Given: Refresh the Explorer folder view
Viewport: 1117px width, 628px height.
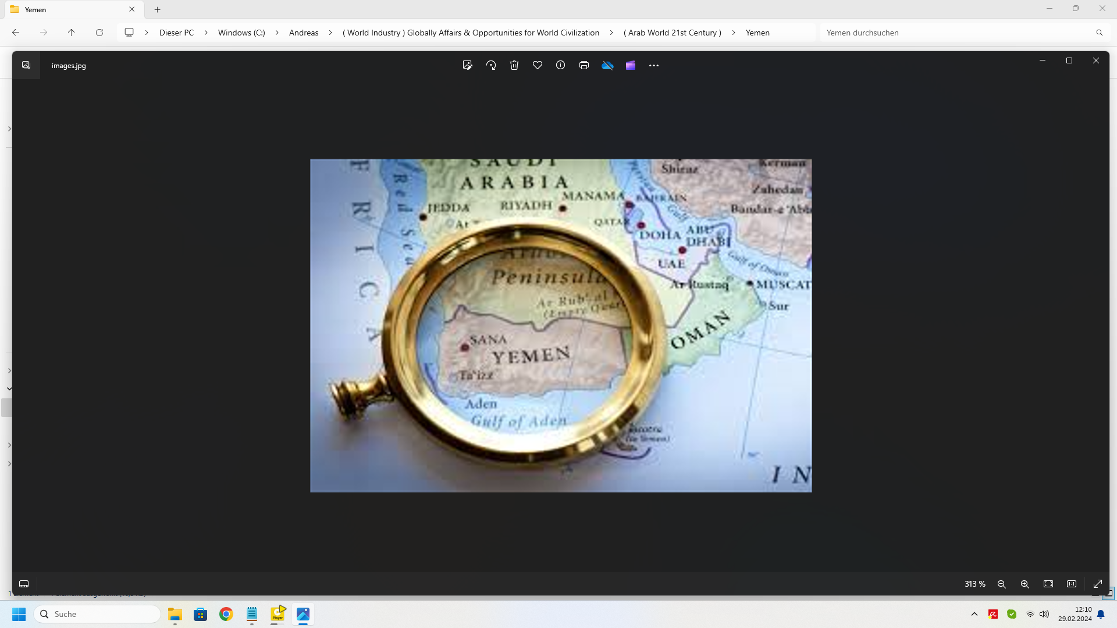Looking at the screenshot, I should click(99, 33).
